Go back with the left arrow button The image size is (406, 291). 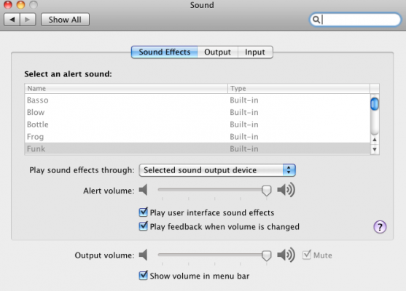12,20
